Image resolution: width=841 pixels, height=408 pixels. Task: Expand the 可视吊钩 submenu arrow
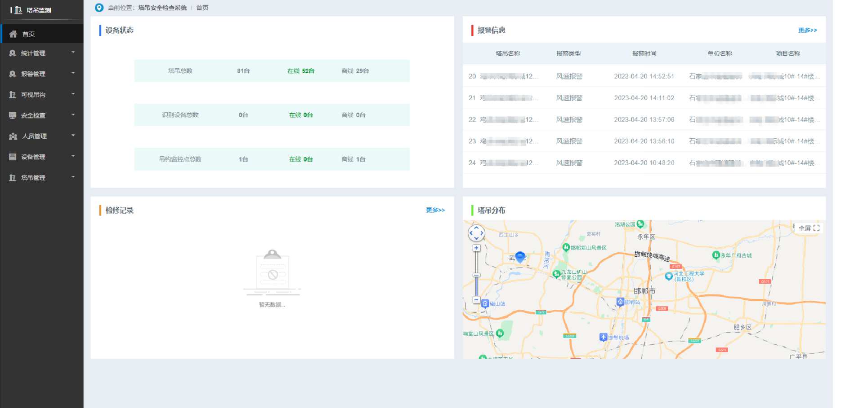click(73, 94)
